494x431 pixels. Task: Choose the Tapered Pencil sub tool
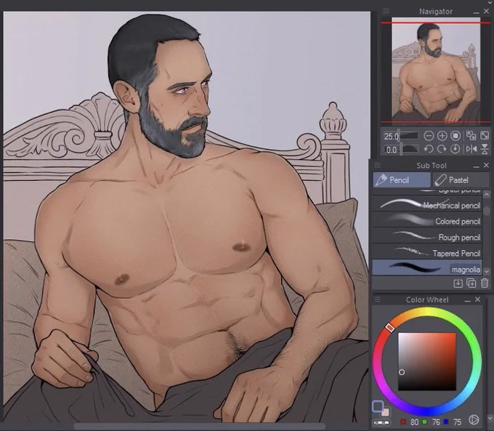(x=427, y=252)
